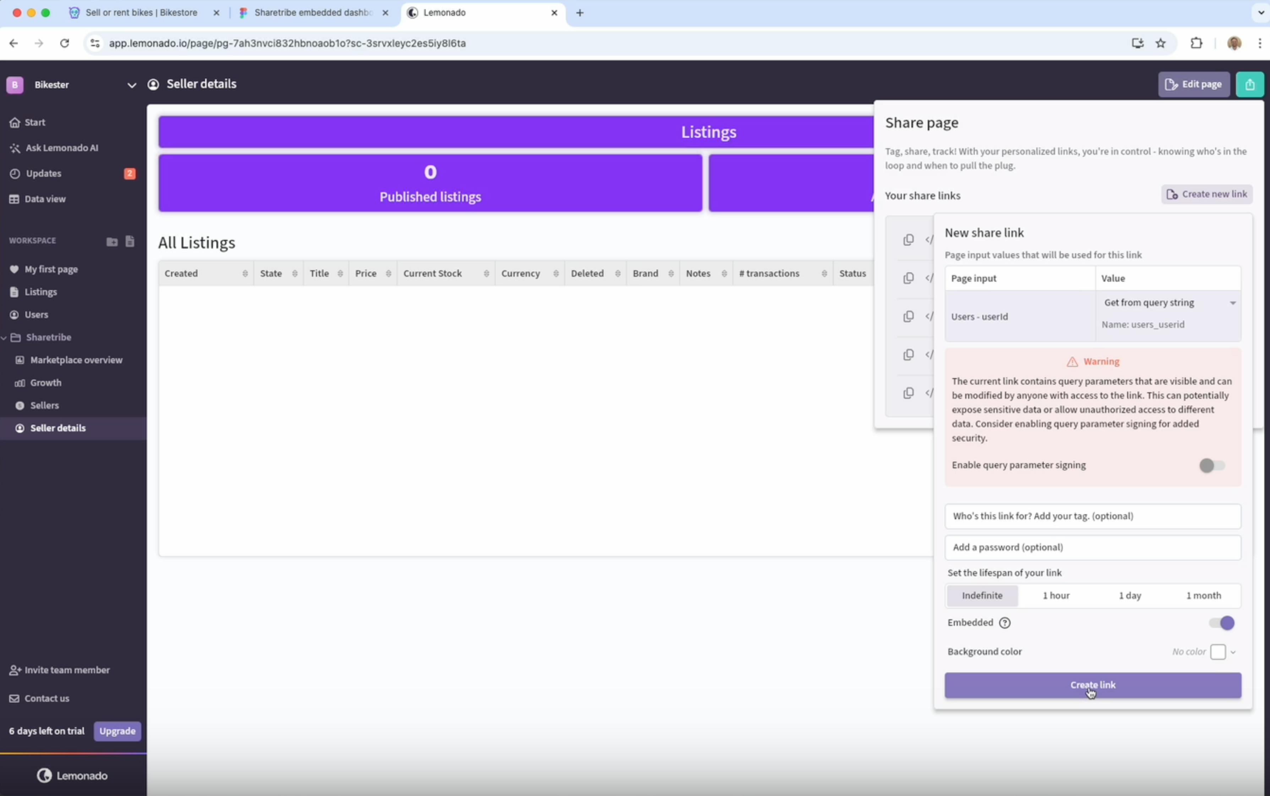Click the Upgrade button
The image size is (1270, 796).
117,731
